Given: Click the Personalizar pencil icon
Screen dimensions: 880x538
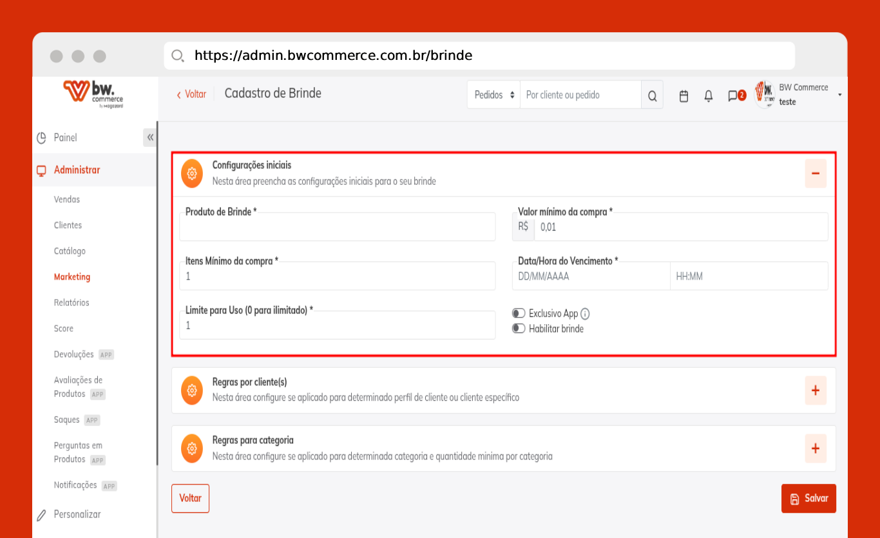Looking at the screenshot, I should [42, 515].
